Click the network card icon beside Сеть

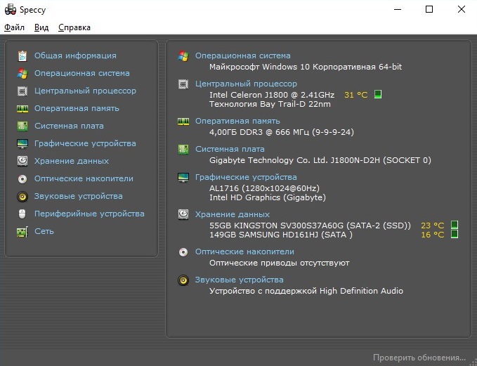click(x=22, y=232)
